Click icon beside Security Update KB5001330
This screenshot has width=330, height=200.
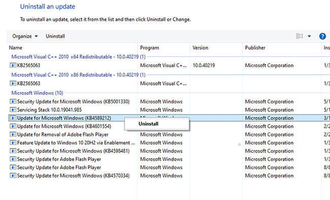(13, 102)
